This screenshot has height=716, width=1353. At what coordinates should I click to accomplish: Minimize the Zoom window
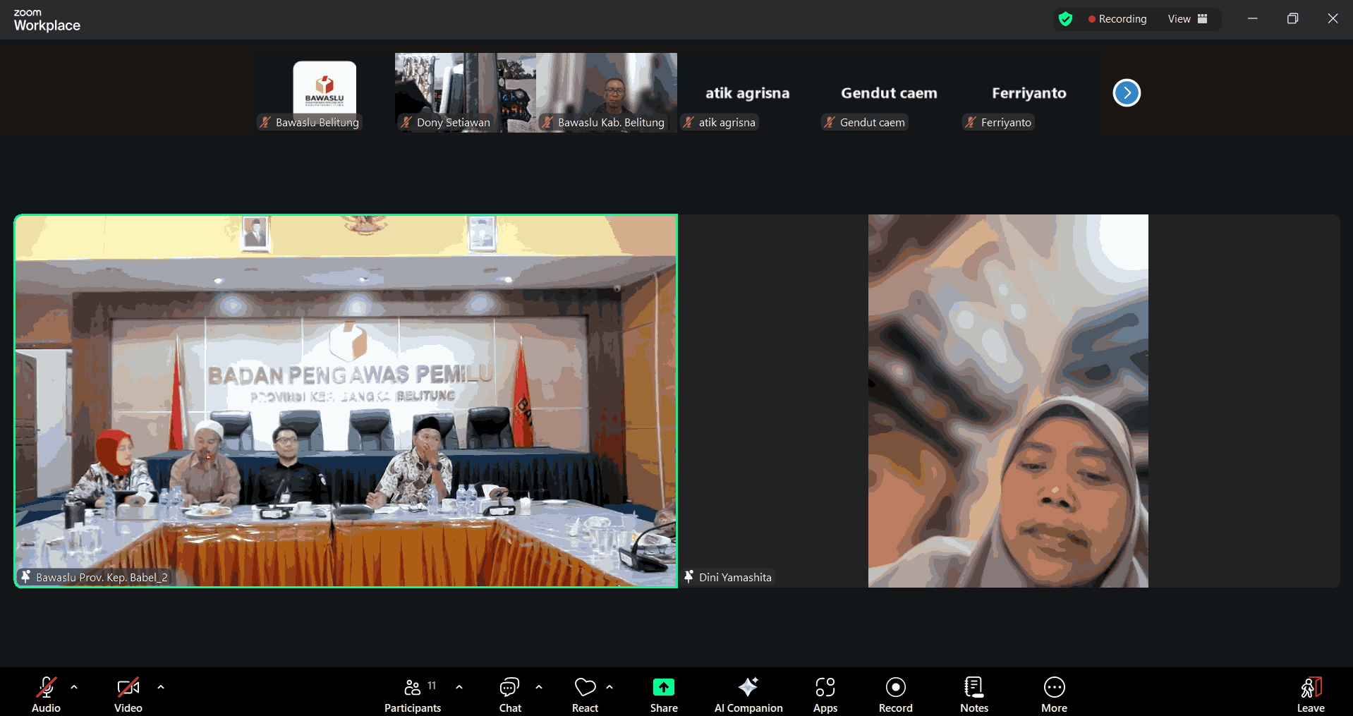[x=1252, y=18]
